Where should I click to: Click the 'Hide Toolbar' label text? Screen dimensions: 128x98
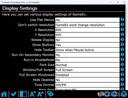coord(44,50)
